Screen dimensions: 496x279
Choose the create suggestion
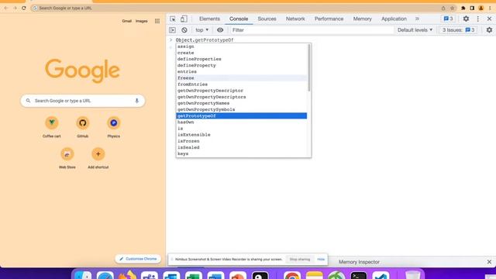pos(241,53)
